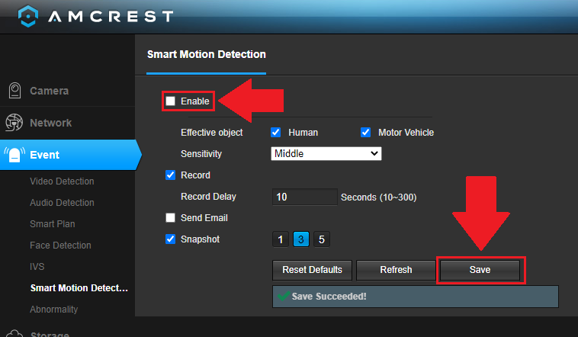
Task: Save the smart motion detection settings
Action: 480,270
